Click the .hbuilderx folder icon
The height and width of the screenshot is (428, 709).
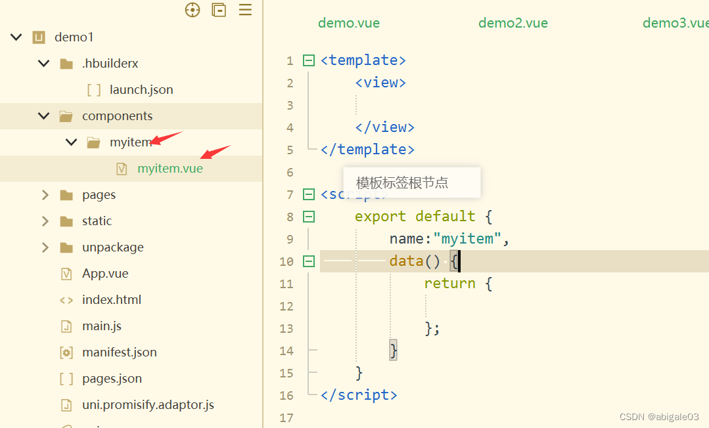(x=66, y=64)
